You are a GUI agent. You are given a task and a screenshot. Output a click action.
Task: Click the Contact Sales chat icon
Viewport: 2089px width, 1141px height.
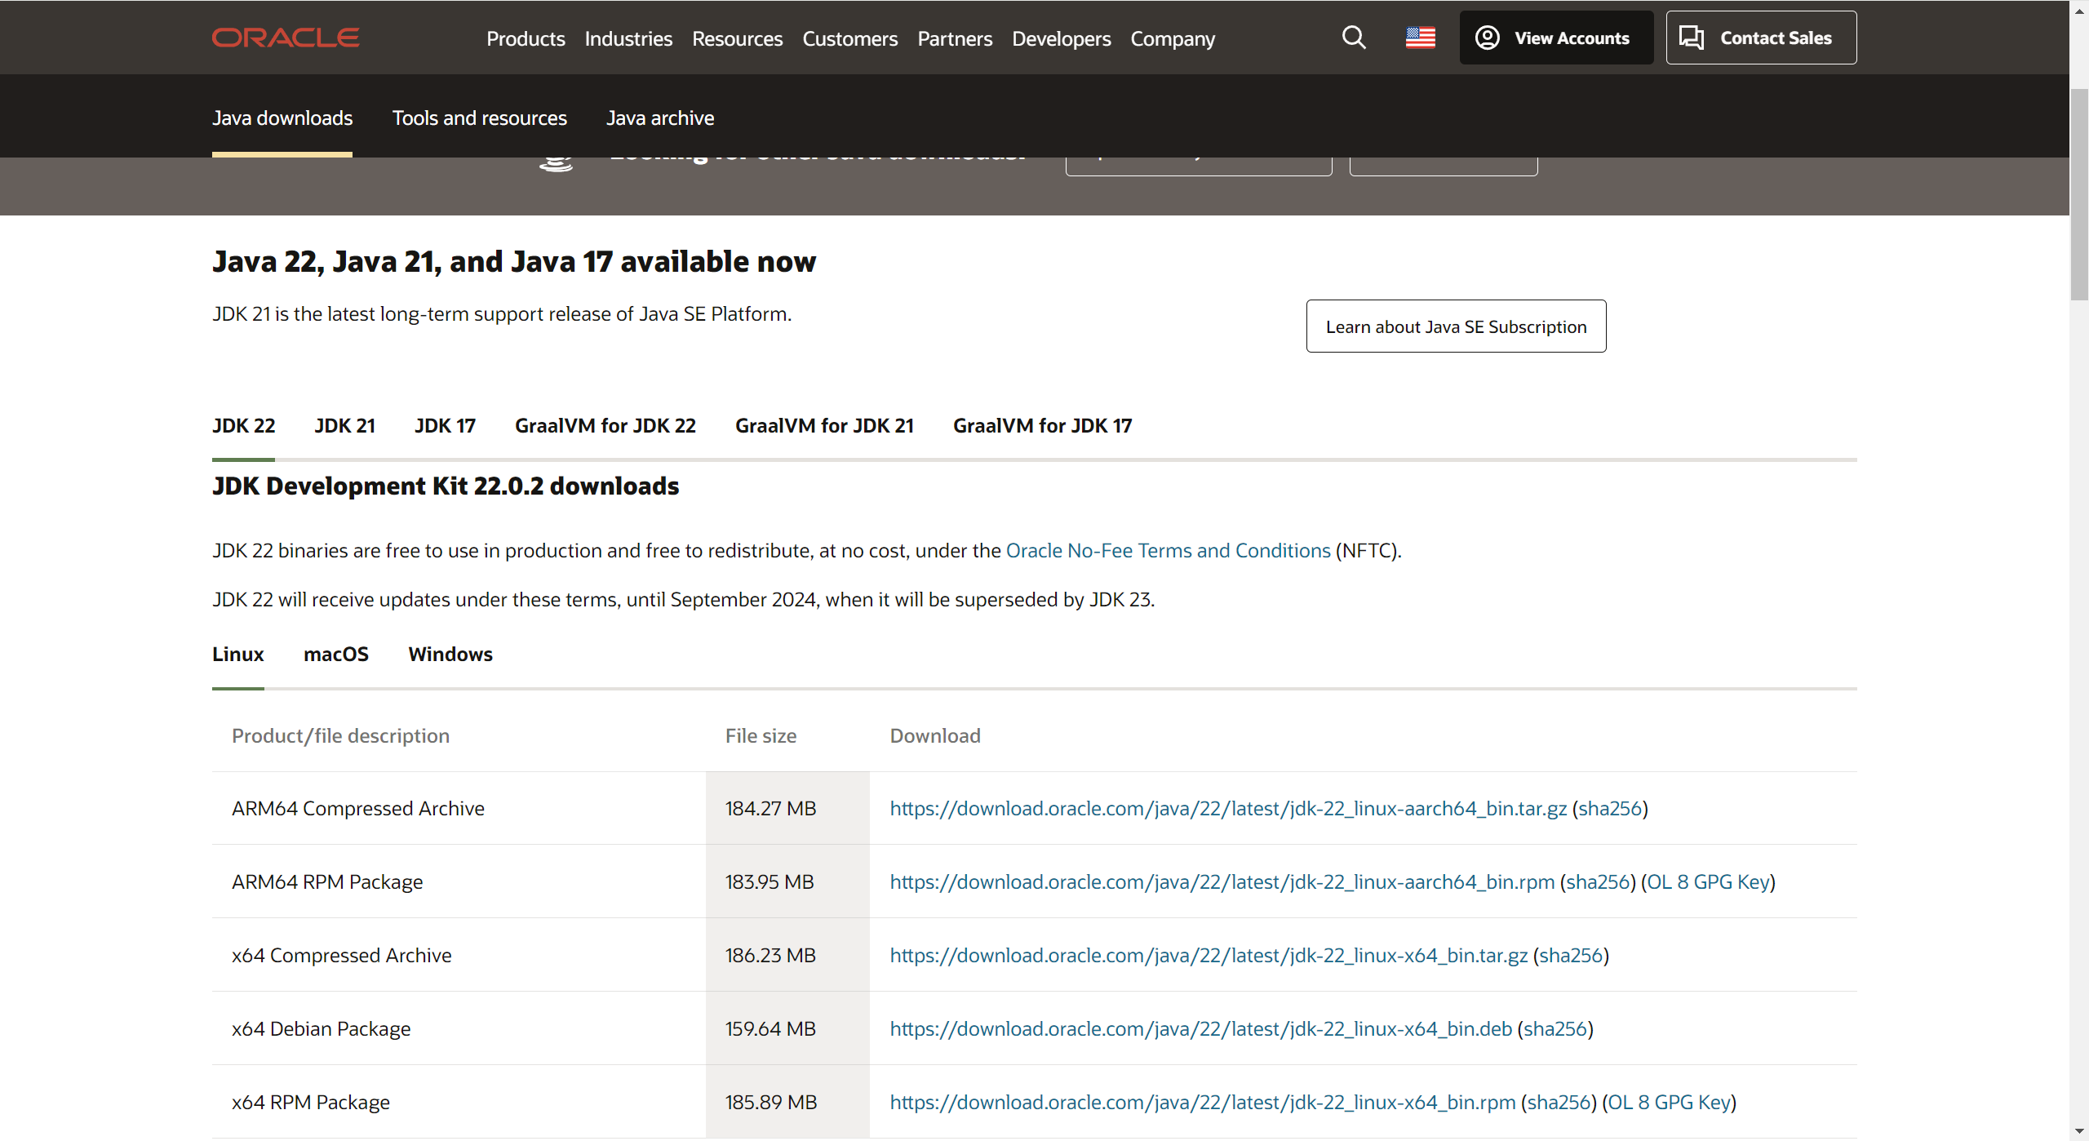[1691, 38]
